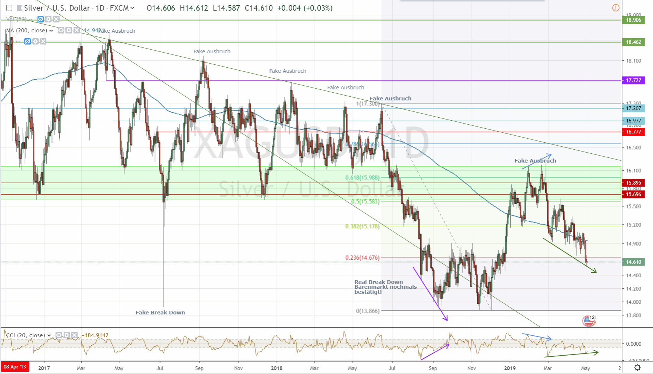The image size is (653, 374).
Task: Click the 14.610 current price label
Action: [633, 262]
